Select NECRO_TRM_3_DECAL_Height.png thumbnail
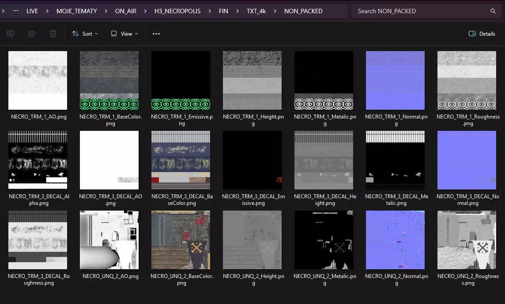 pyautogui.click(x=324, y=160)
